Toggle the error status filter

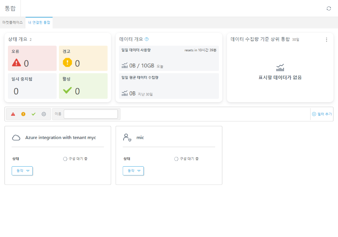13,114
